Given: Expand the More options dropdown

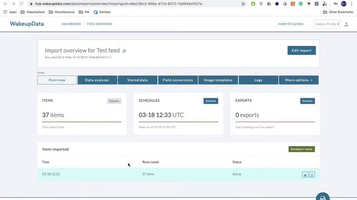Looking at the screenshot, I should click(299, 80).
